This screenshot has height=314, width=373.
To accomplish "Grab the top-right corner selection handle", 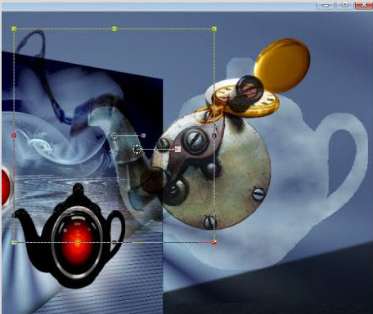I will 214,29.
